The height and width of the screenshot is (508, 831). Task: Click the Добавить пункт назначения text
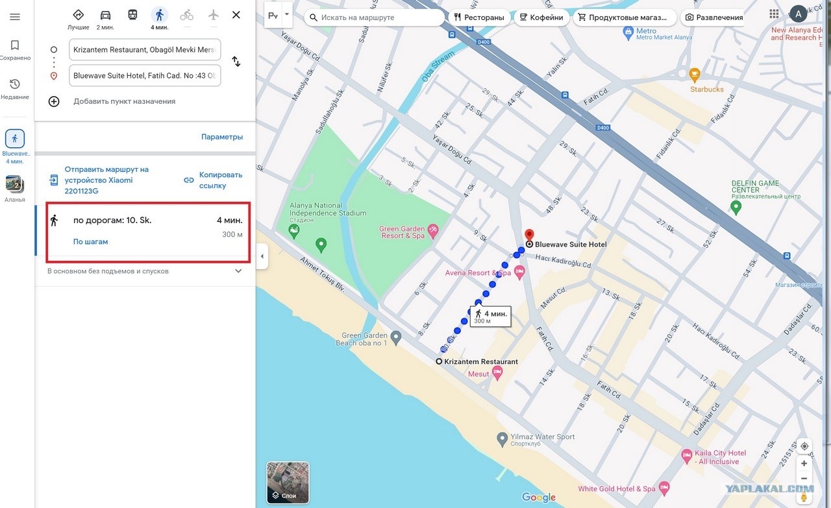[x=125, y=101]
